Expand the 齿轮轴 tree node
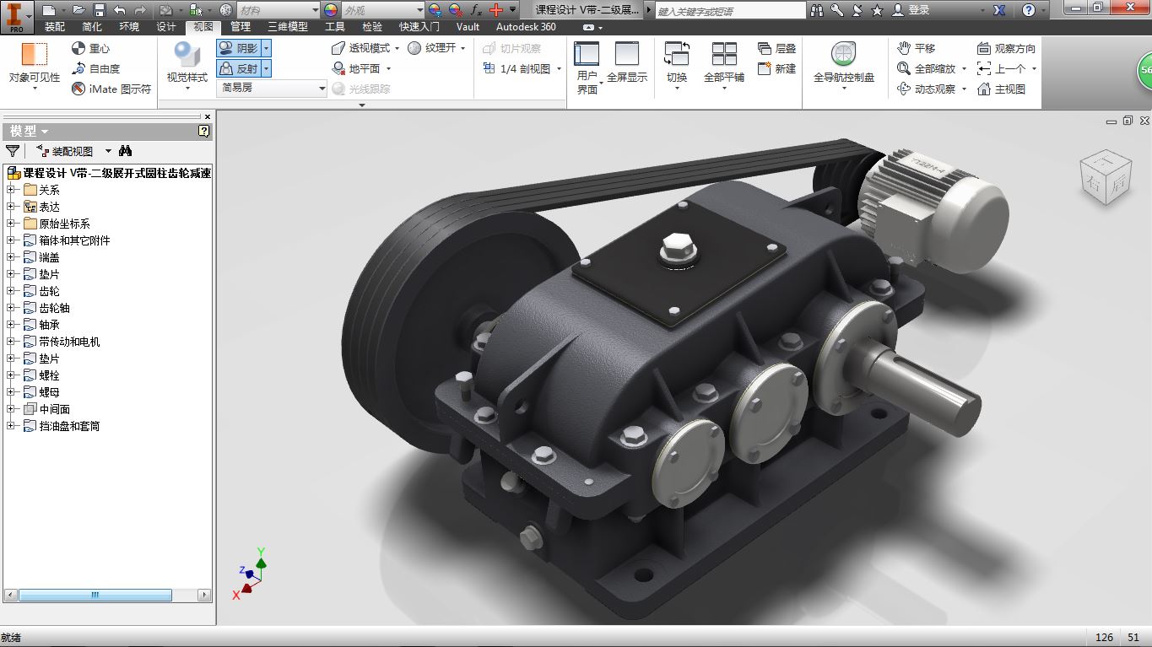The image size is (1152, 647). (x=12, y=308)
